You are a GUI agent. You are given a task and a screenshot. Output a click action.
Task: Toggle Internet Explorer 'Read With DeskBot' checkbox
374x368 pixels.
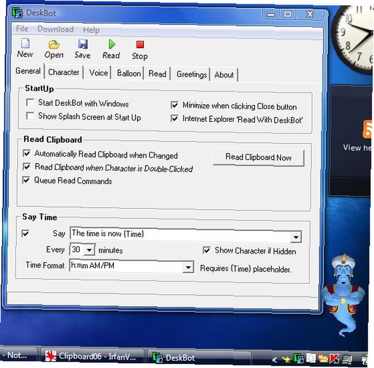point(175,118)
